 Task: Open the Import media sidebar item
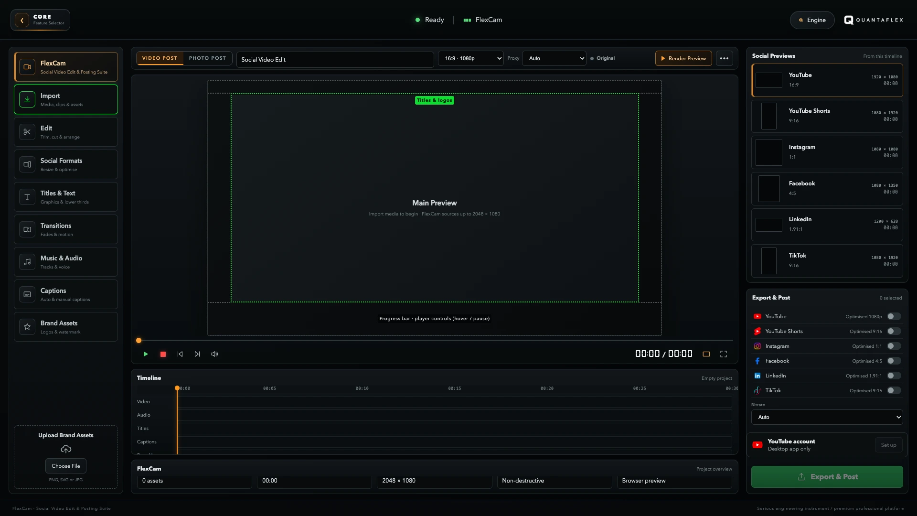tap(66, 99)
